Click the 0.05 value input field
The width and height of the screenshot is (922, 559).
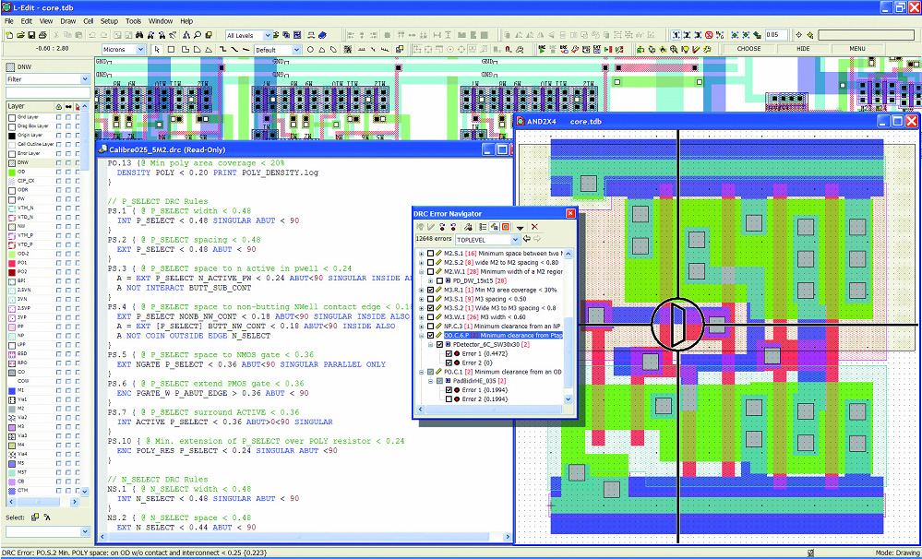[x=776, y=35]
